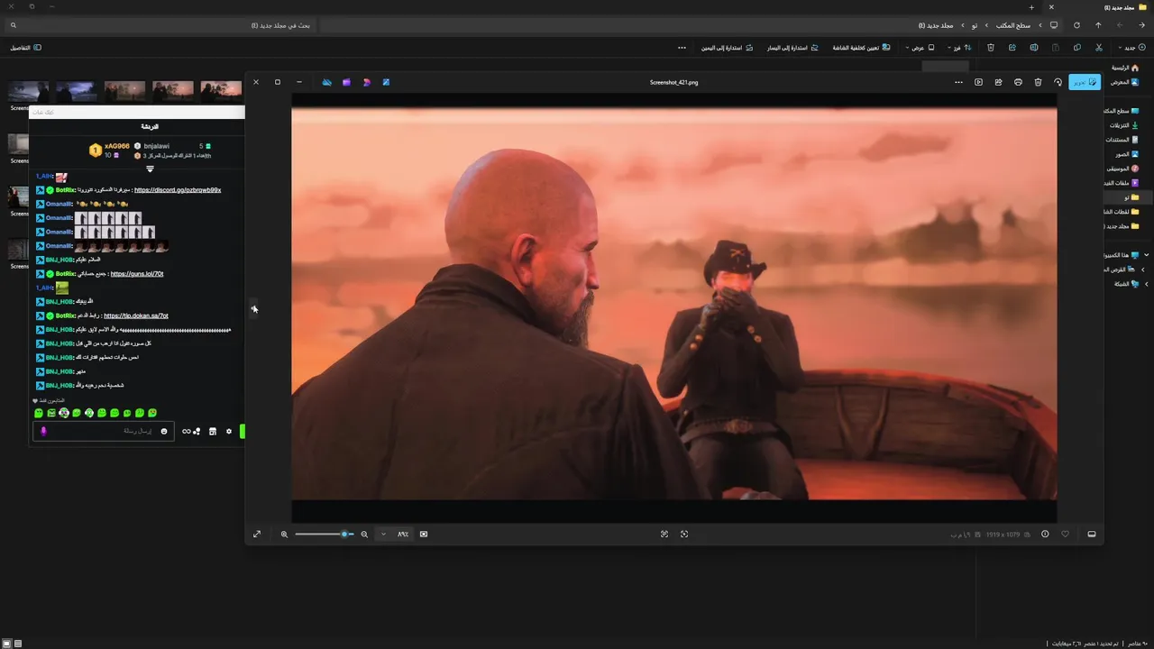Open new Explorer tab with plus button
This screenshot has width=1154, height=649.
click(1031, 7)
